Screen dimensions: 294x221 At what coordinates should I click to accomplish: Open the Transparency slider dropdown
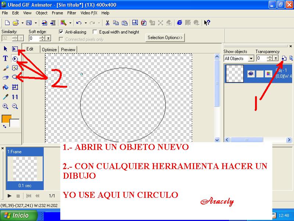point(276,58)
